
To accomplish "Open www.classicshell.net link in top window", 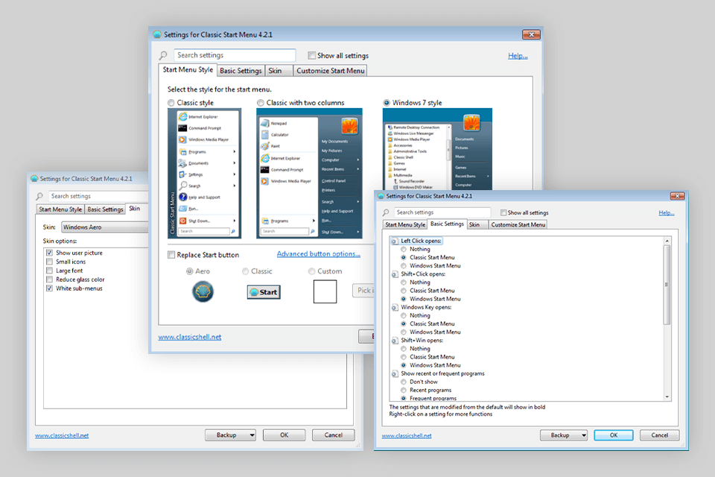I will click(x=190, y=338).
